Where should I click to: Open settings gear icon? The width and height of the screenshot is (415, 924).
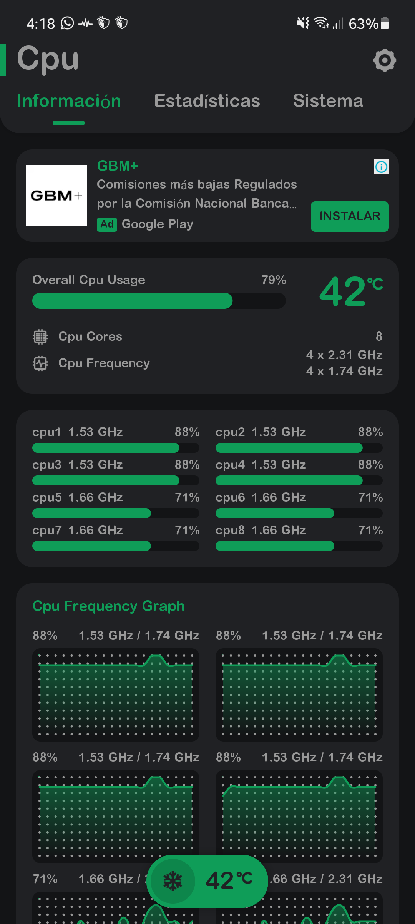coord(385,60)
